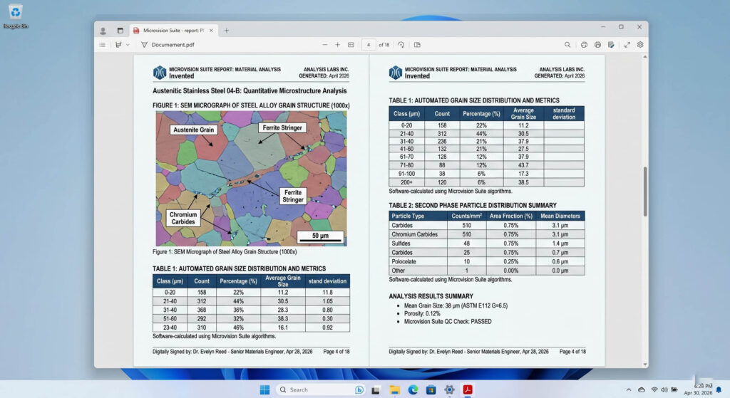The image size is (730, 398).
Task: Open PDF viewer settings gear
Action: [x=640, y=45]
